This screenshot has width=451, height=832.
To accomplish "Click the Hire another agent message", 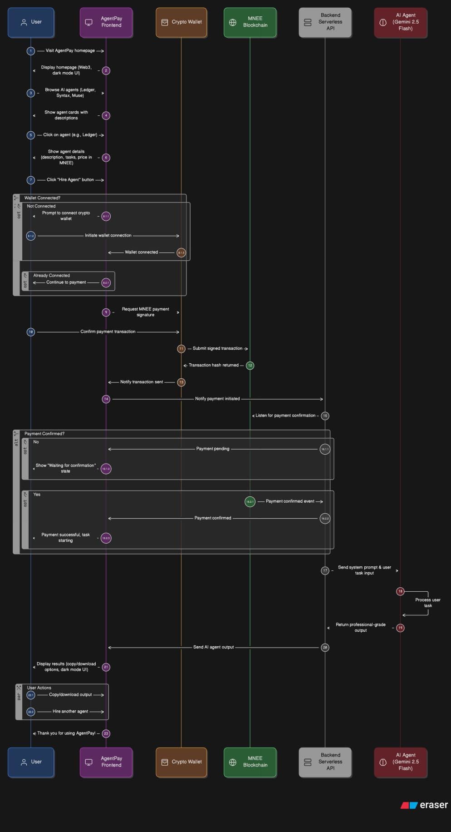I will pos(70,712).
